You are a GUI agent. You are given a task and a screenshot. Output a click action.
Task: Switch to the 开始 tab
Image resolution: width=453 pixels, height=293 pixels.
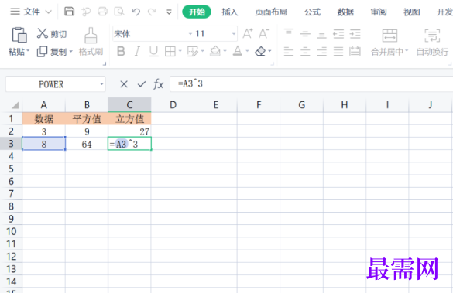pyautogui.click(x=197, y=12)
